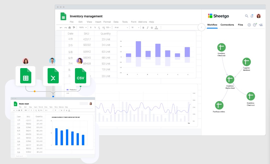The width and height of the screenshot is (270, 164).
Task: Switch to the Workflow tab
Action: pyautogui.click(x=212, y=25)
